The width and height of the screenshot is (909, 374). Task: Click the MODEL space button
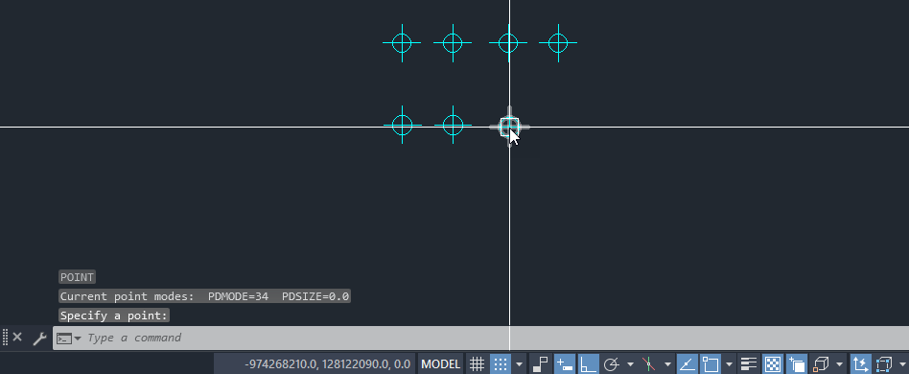pyautogui.click(x=440, y=364)
